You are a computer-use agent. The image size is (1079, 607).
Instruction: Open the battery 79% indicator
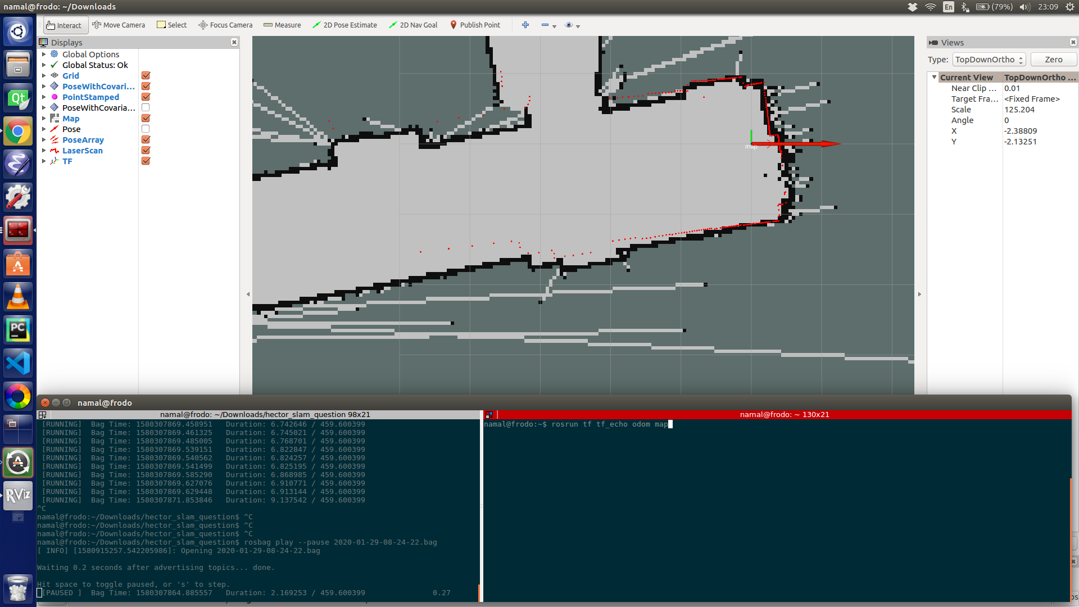click(994, 7)
